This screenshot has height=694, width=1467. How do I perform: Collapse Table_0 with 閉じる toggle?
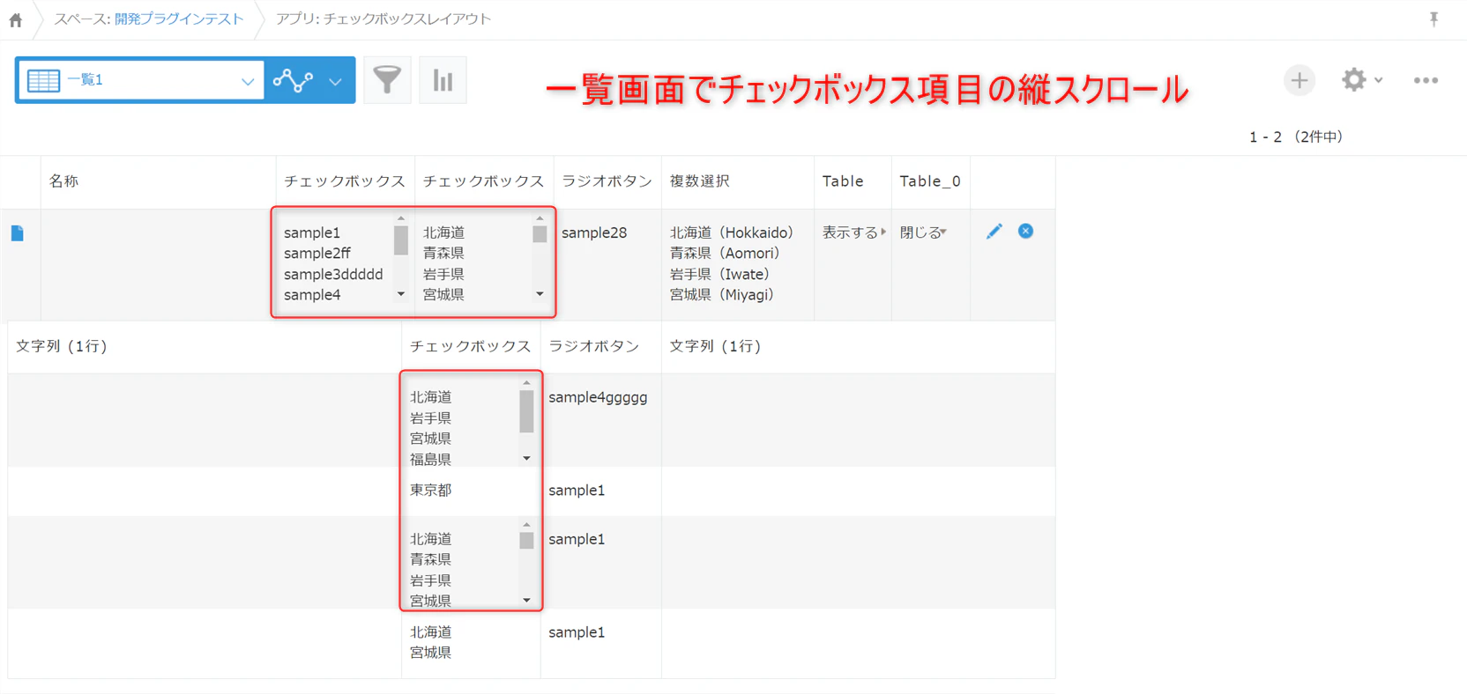coord(923,233)
